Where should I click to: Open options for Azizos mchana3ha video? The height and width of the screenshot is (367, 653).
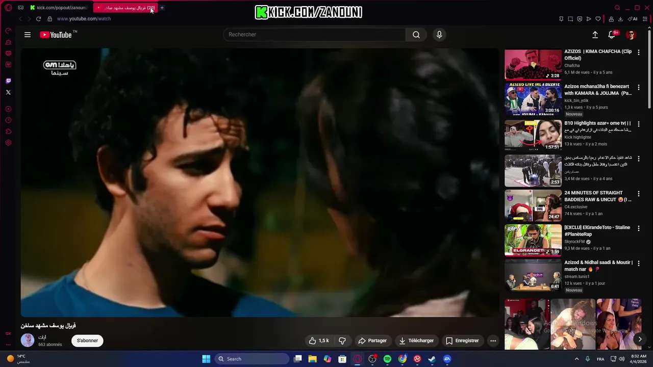[639, 88]
